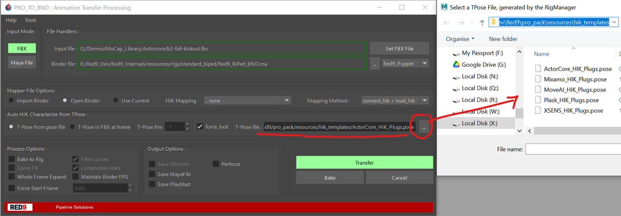Open the Organise dropdown menu
Screen dimensions: 621x216
(x=460, y=39)
